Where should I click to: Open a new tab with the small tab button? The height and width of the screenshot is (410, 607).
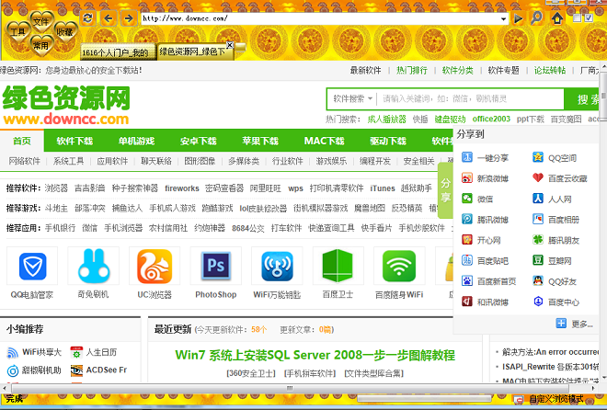point(240,48)
